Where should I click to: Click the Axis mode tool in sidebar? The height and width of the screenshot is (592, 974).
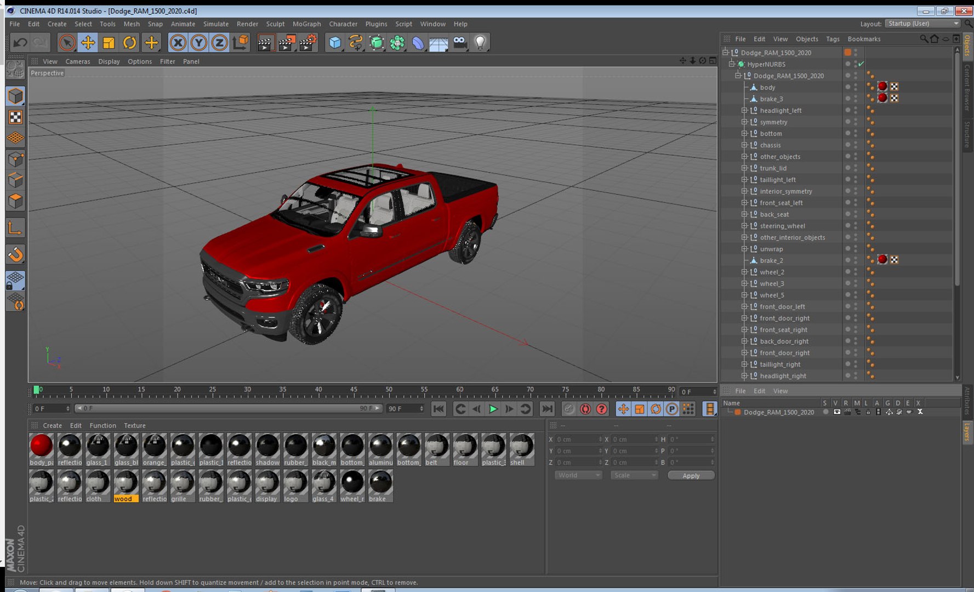[15, 228]
